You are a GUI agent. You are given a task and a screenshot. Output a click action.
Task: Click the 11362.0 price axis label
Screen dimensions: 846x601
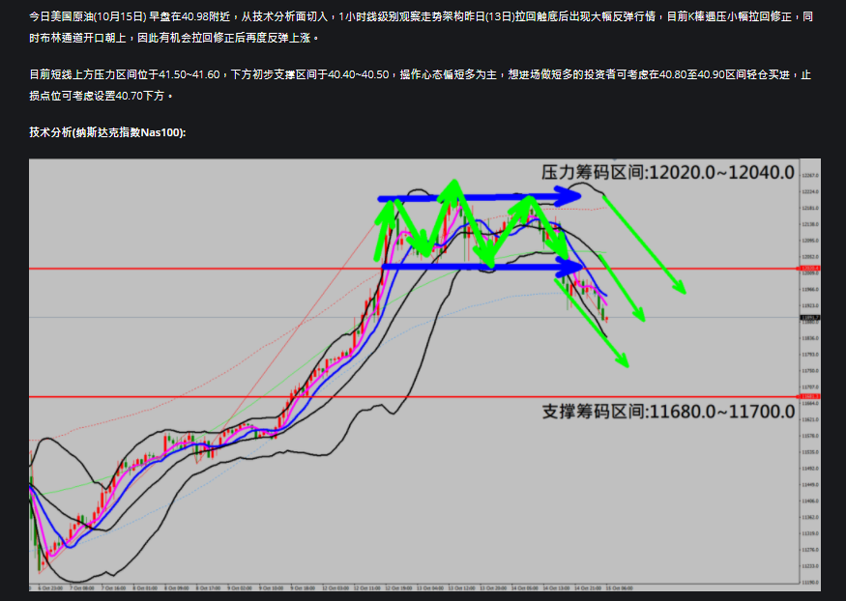tap(810, 517)
